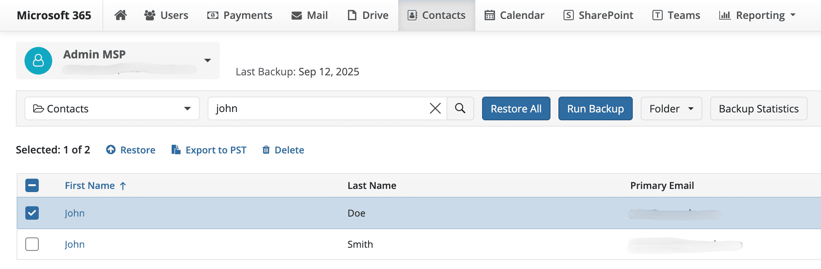Click the Selected: 1 of 2 label
This screenshot has width=821, height=269.
(53, 150)
